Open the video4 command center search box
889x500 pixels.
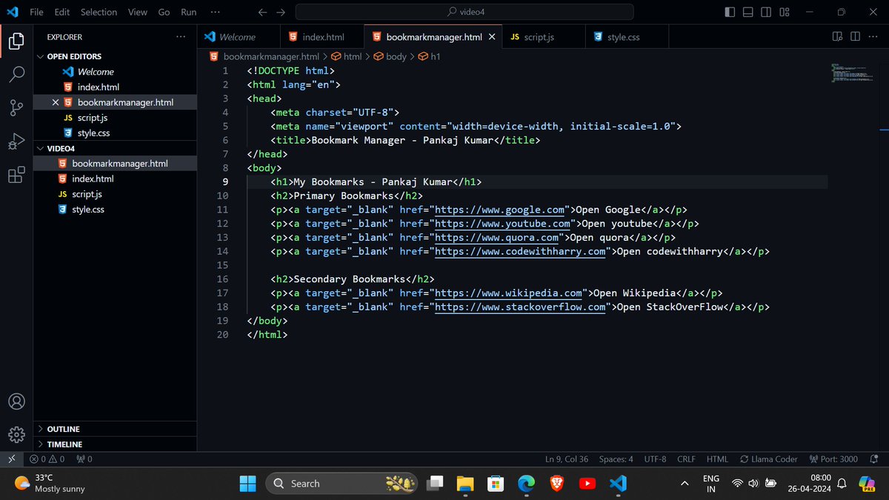(x=465, y=12)
